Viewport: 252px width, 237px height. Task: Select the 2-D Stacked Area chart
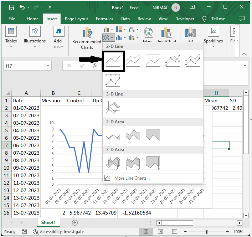pyautogui.click(x=133, y=136)
